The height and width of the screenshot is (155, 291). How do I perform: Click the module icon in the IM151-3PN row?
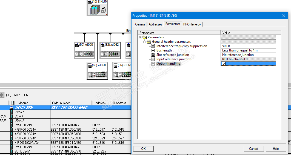12,108
